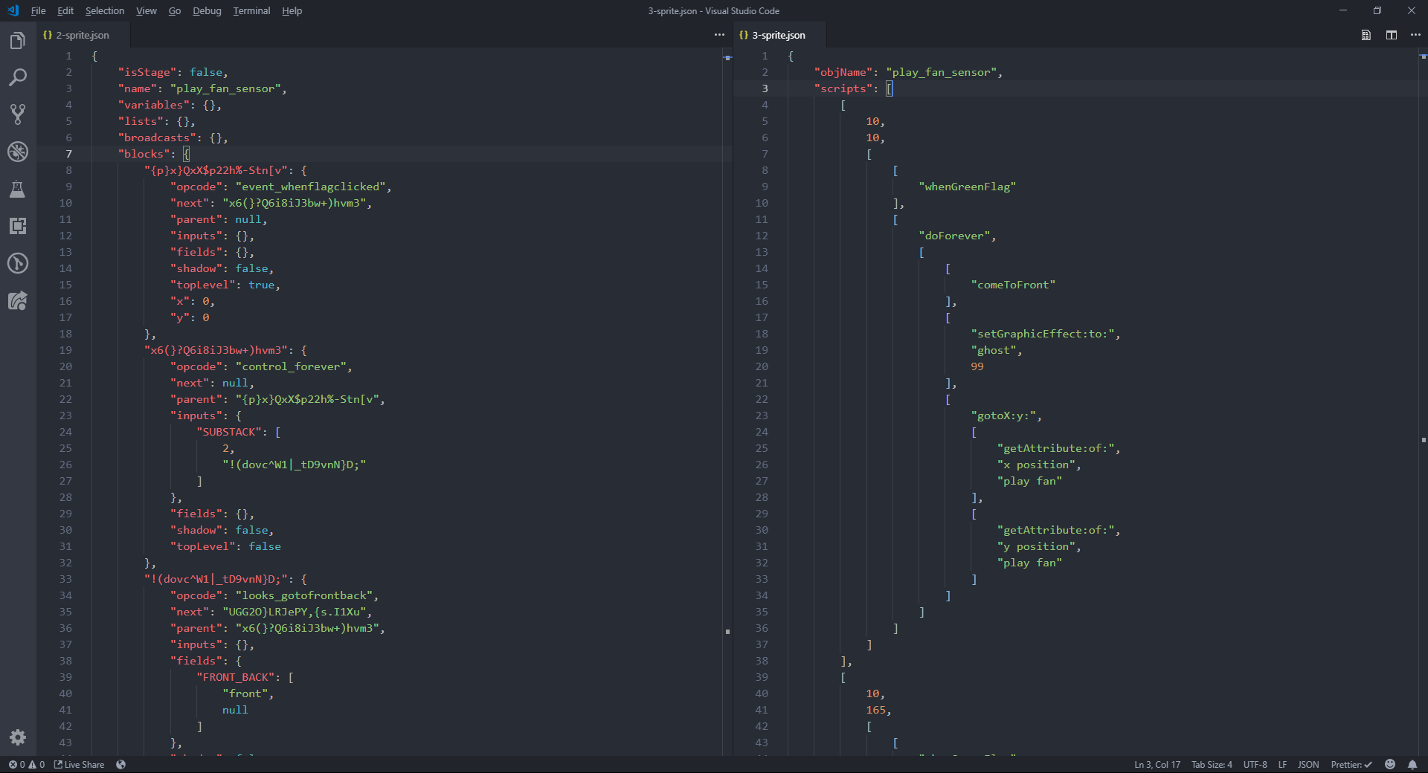Viewport: 1428px width, 773px height.
Task: Open the Live Share activity bar view
Action: pos(18,300)
